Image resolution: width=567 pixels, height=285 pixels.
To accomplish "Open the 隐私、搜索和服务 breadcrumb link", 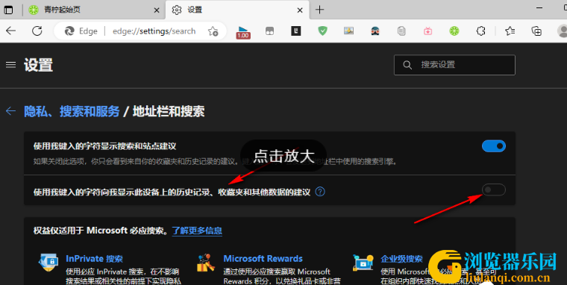I will (x=72, y=111).
